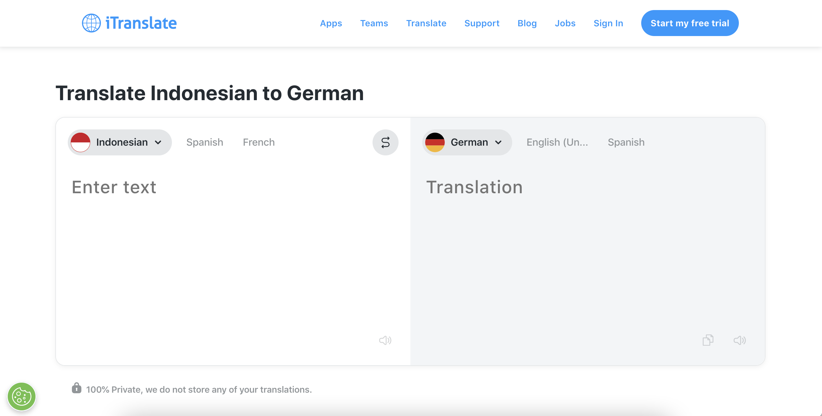Image resolution: width=822 pixels, height=416 pixels.
Task: Click the swap languages icon
Action: click(385, 142)
